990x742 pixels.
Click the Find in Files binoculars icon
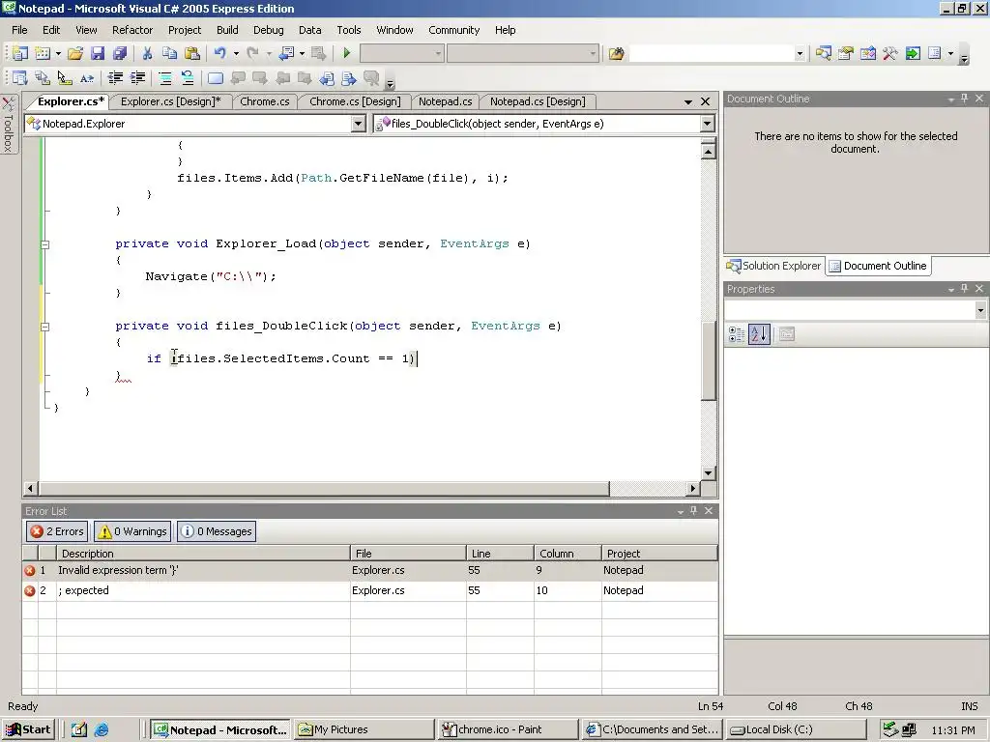616,54
